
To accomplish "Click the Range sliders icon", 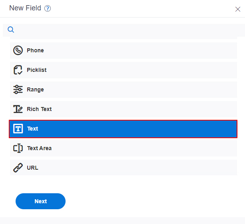I will coord(18,89).
